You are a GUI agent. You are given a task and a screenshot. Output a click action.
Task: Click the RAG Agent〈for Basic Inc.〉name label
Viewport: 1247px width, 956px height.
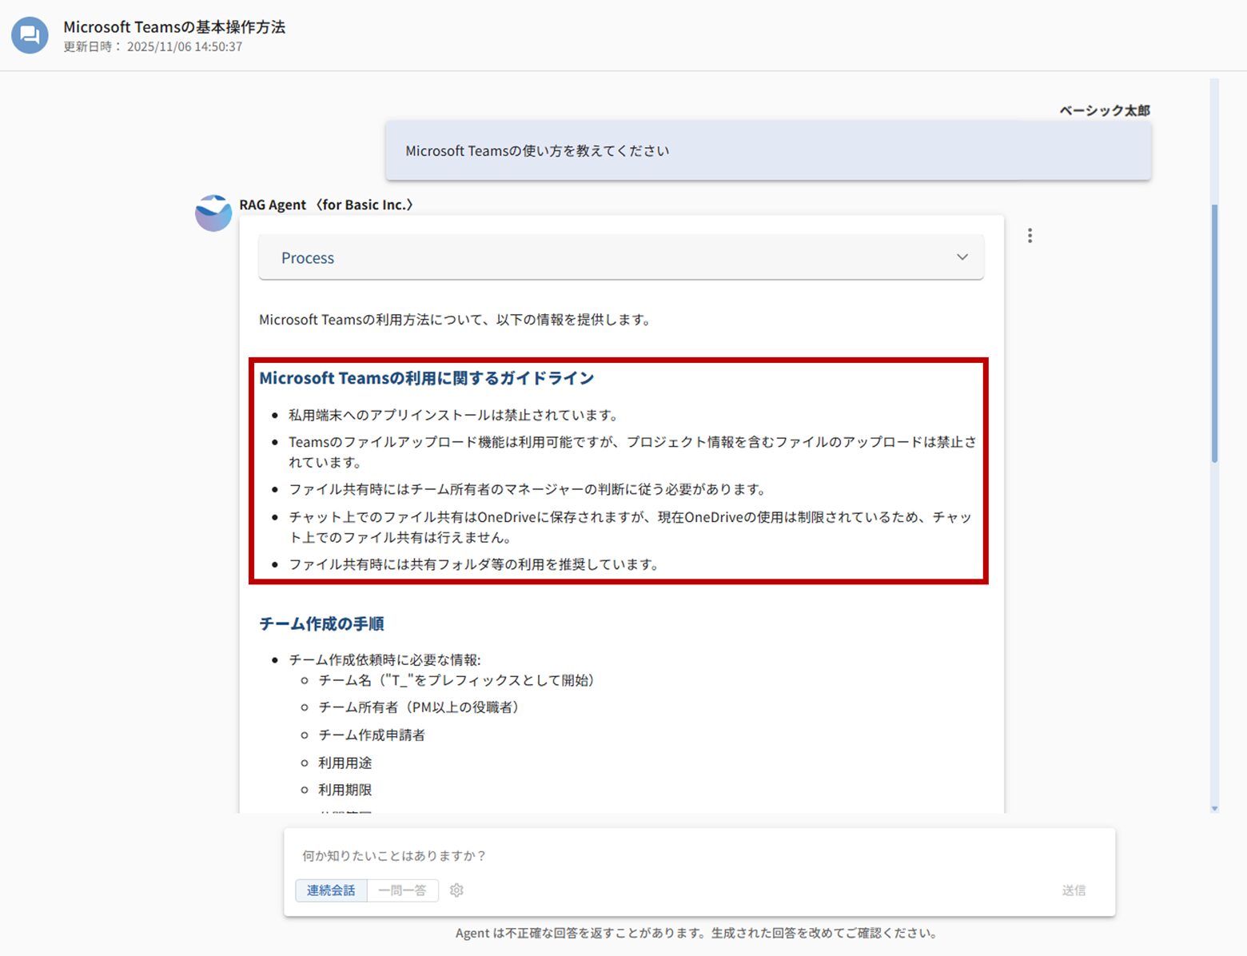[x=325, y=205]
